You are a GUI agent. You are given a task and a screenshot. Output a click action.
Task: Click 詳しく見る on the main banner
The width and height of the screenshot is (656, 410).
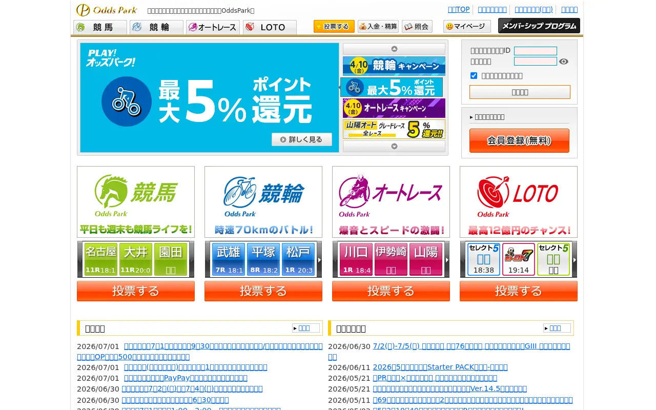point(302,139)
